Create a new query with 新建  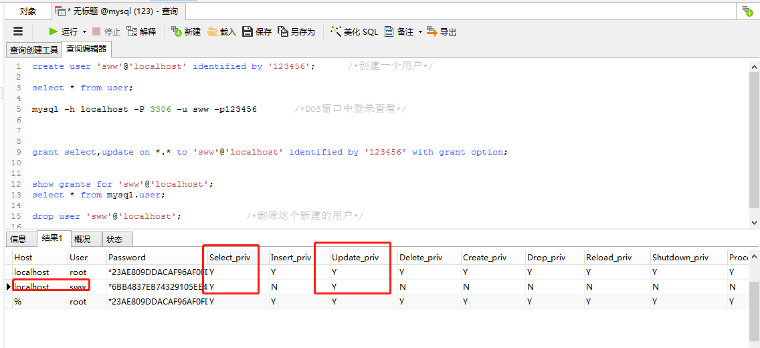(x=186, y=31)
